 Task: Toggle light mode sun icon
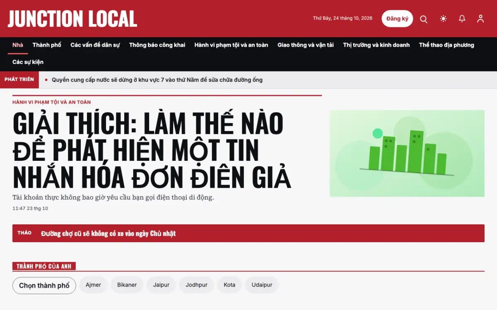coord(444,19)
